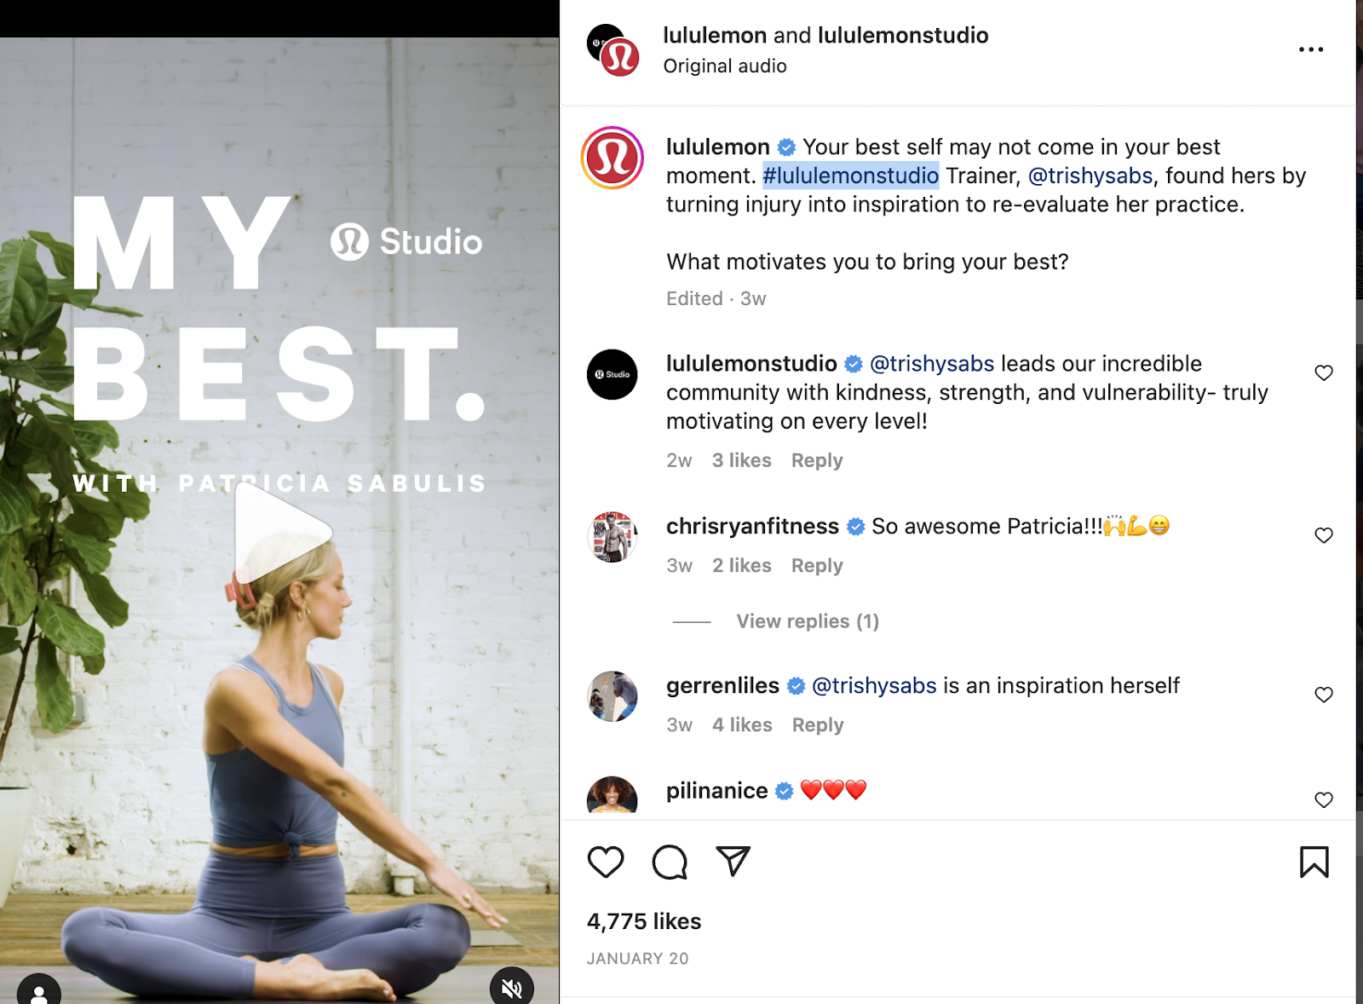Like pilinanice's hearts comment
The width and height of the screenshot is (1363, 1004).
pyautogui.click(x=1323, y=799)
